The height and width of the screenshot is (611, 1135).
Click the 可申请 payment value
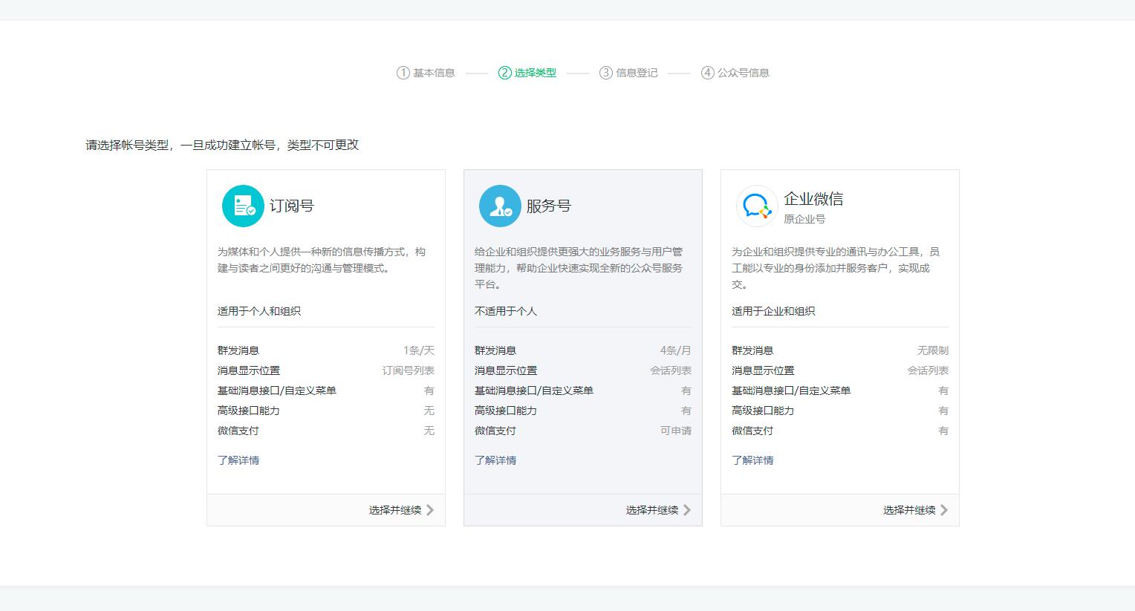[x=676, y=431]
